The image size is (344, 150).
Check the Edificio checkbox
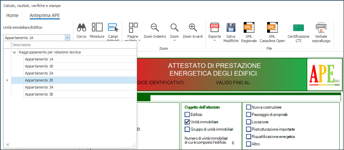tap(187, 115)
